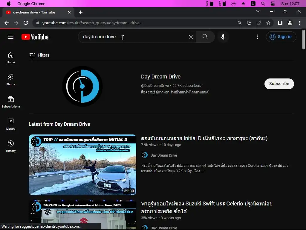
Task: Go to the YouTube logo homepage
Action: coord(35,37)
